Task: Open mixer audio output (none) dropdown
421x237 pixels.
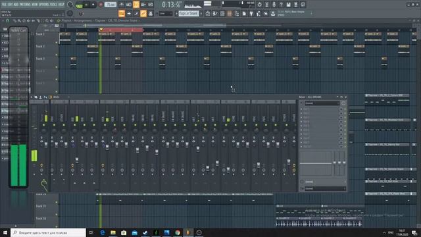Action: click(x=325, y=189)
